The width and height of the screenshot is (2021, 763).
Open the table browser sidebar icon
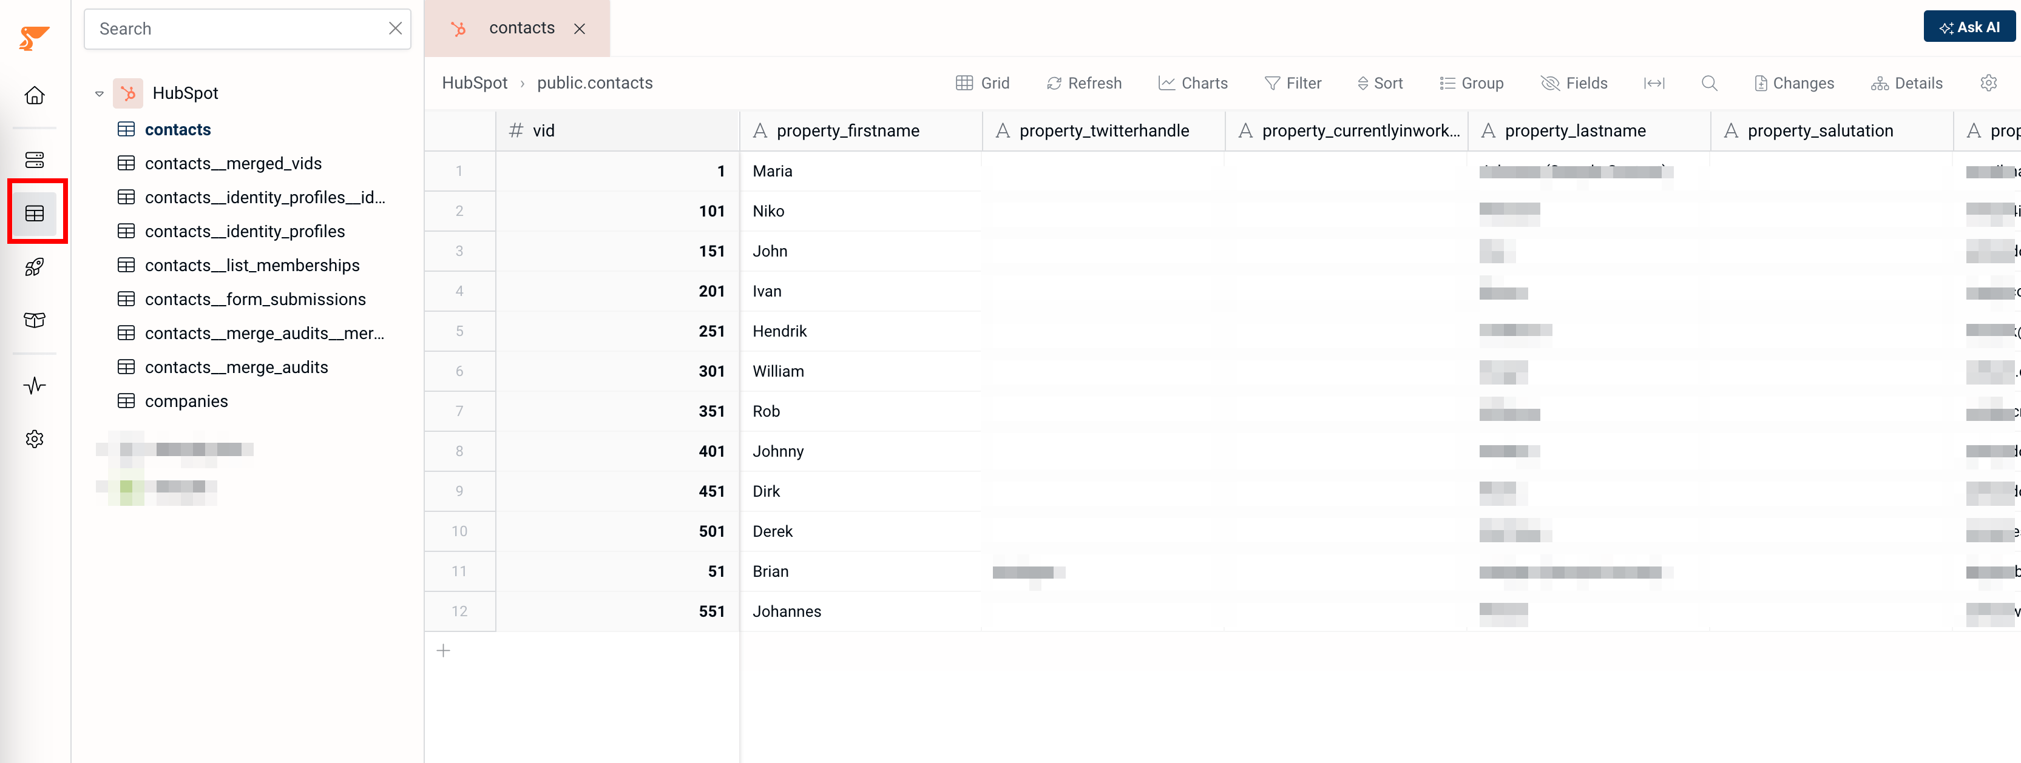35,213
